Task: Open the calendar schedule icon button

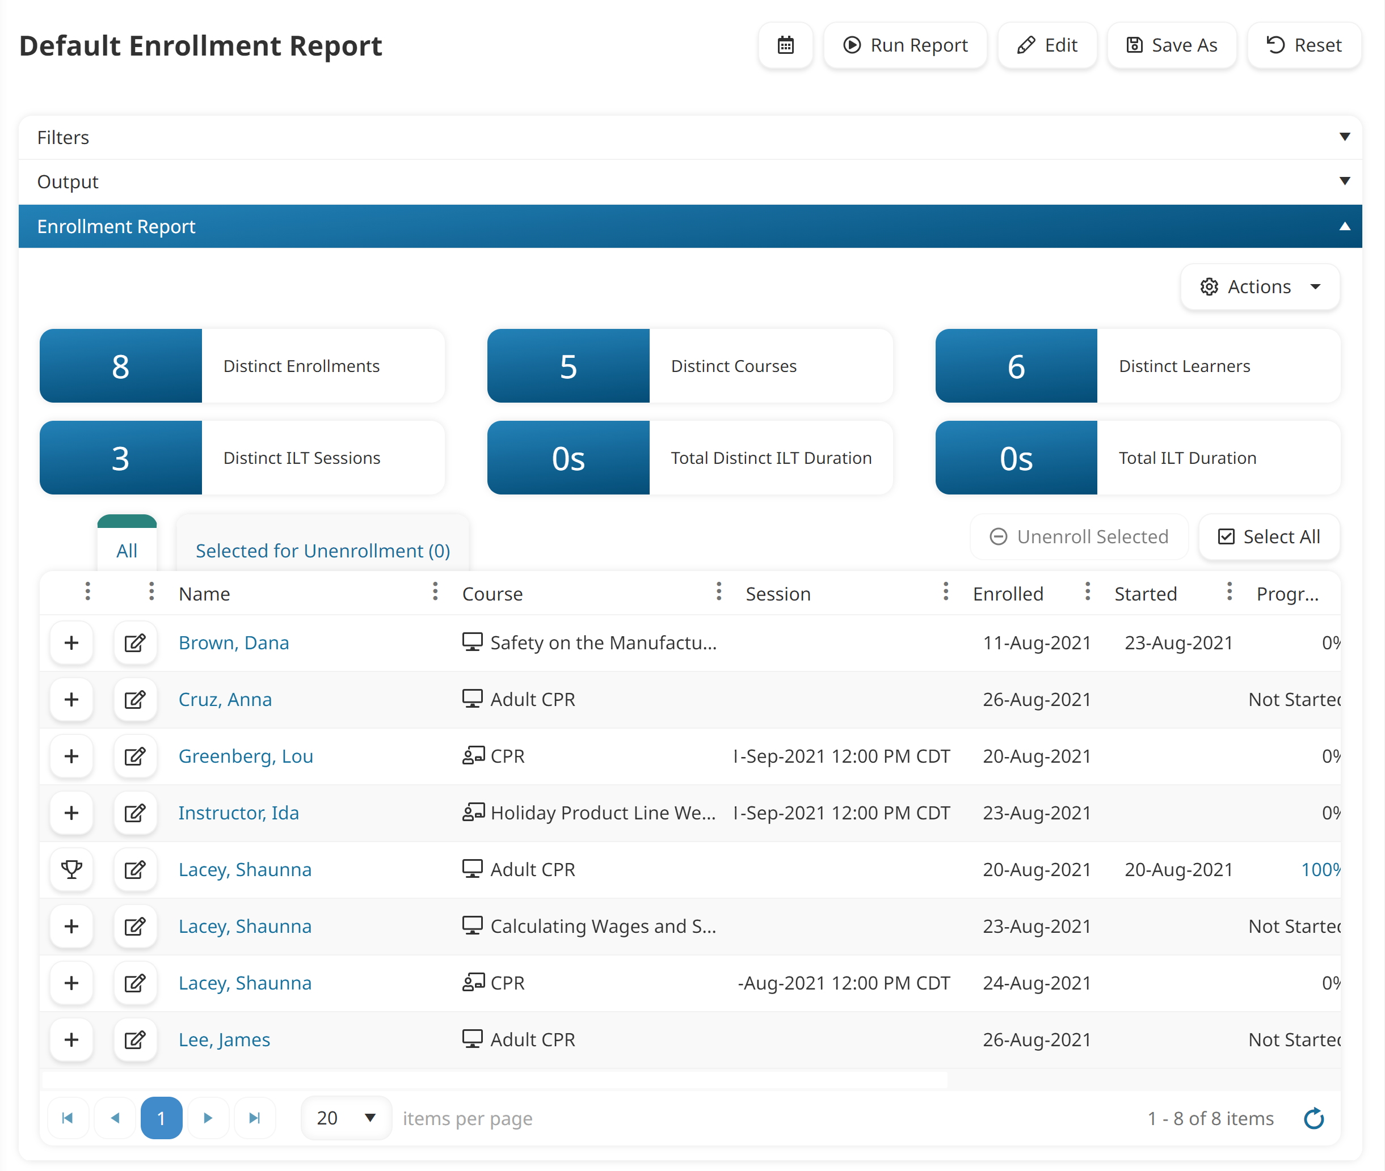Action: click(x=785, y=45)
